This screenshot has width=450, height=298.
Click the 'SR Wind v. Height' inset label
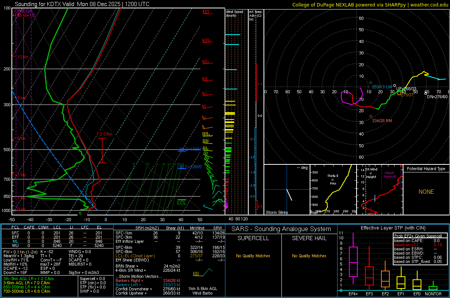click(371, 173)
